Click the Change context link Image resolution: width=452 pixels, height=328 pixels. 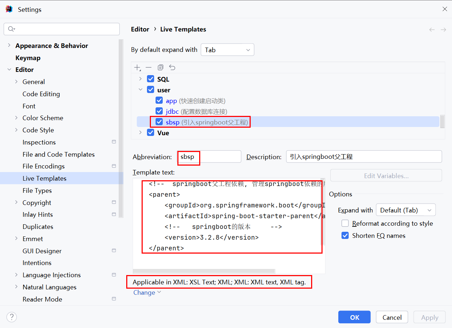[x=147, y=292]
